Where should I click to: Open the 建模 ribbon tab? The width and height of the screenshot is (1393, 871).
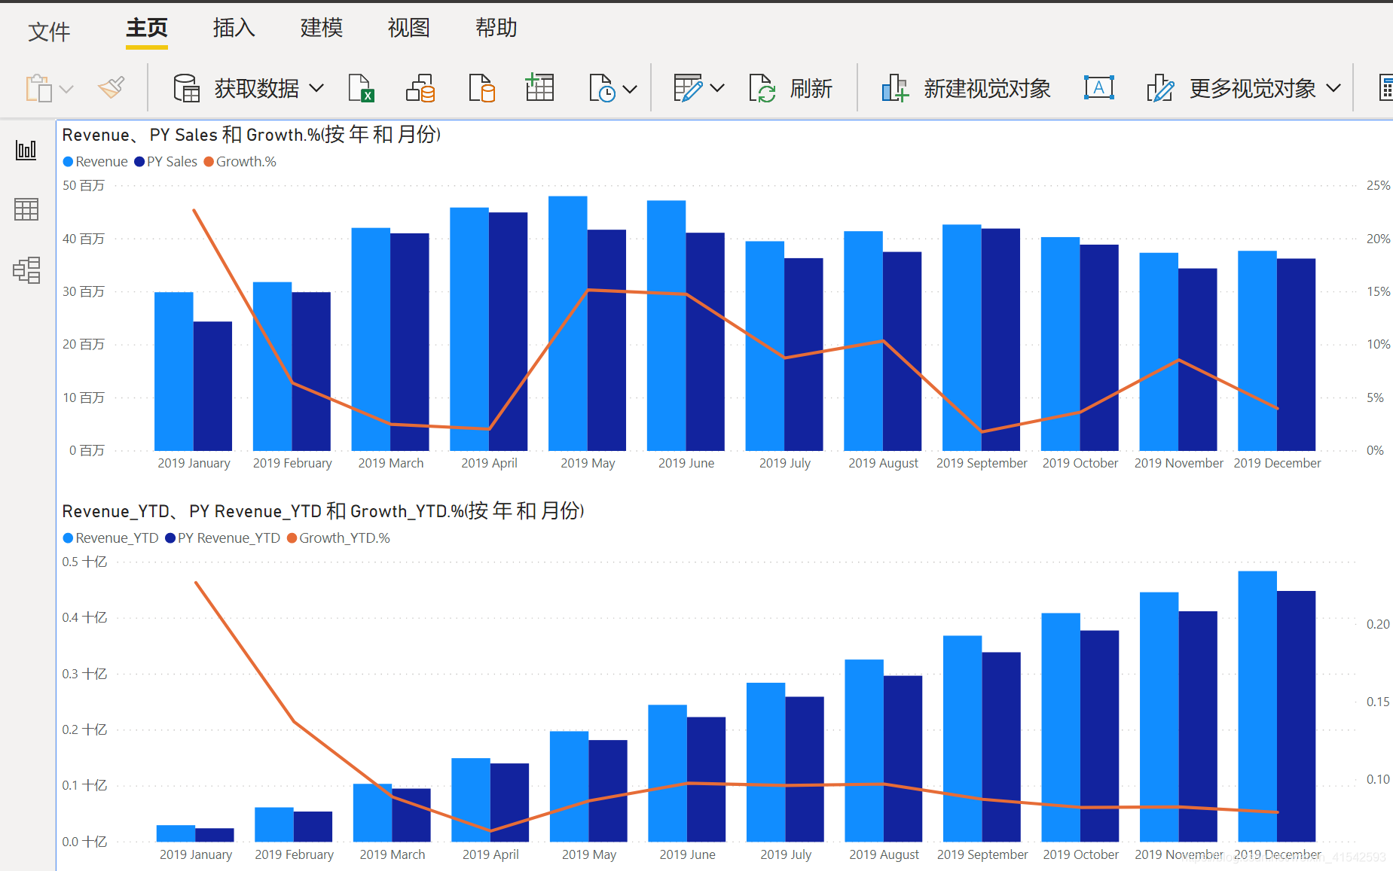pyautogui.click(x=320, y=27)
